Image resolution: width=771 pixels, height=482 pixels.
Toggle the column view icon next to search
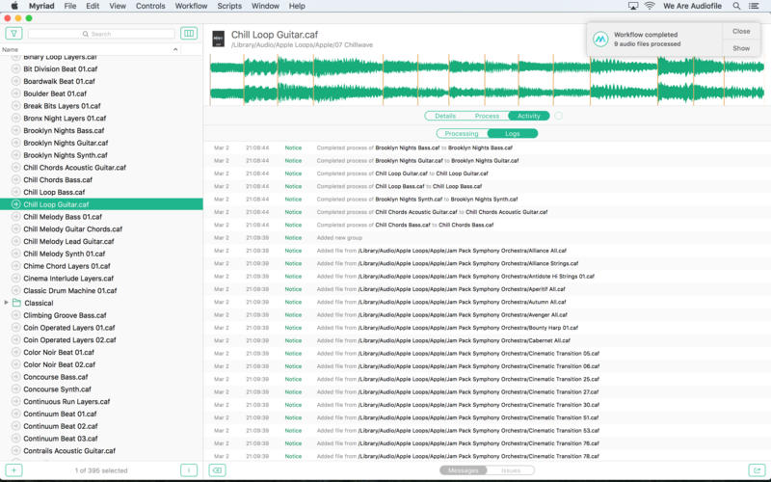[x=189, y=34]
